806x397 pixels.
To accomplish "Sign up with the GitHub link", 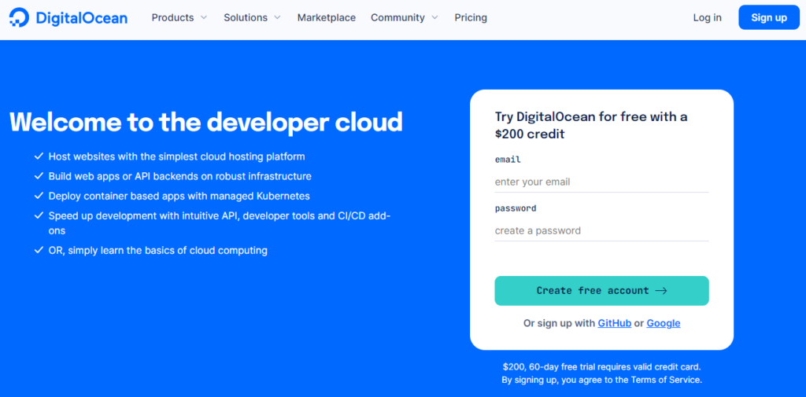I will (614, 323).
